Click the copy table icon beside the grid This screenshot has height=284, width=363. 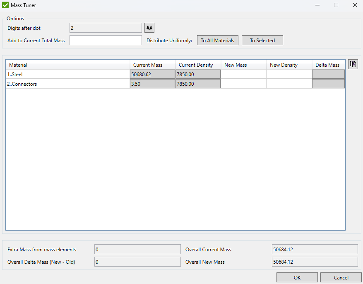(353, 64)
